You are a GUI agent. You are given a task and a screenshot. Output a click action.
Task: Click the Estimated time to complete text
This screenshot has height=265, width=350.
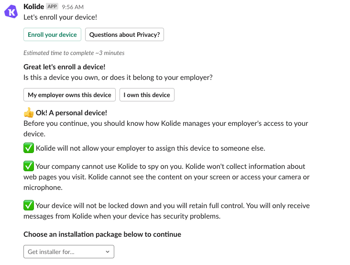74,53
